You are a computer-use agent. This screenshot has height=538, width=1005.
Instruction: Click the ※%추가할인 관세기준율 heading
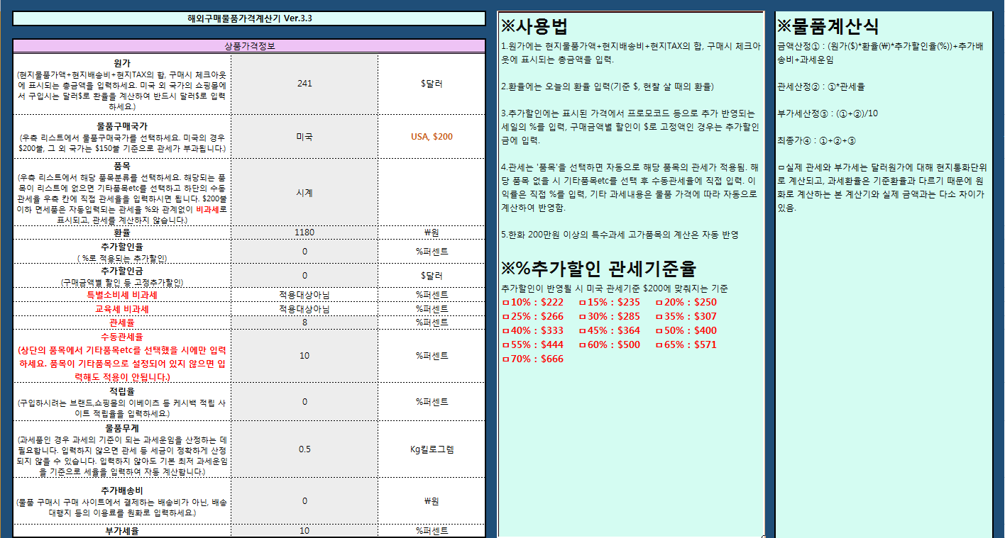(x=598, y=269)
